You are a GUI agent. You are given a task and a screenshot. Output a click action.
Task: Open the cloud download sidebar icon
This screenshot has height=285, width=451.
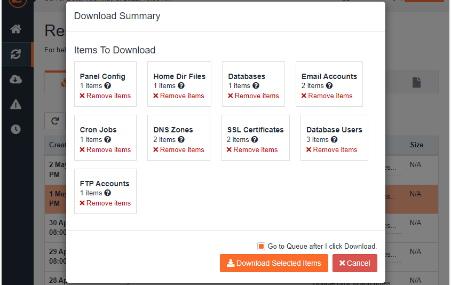pos(16,79)
